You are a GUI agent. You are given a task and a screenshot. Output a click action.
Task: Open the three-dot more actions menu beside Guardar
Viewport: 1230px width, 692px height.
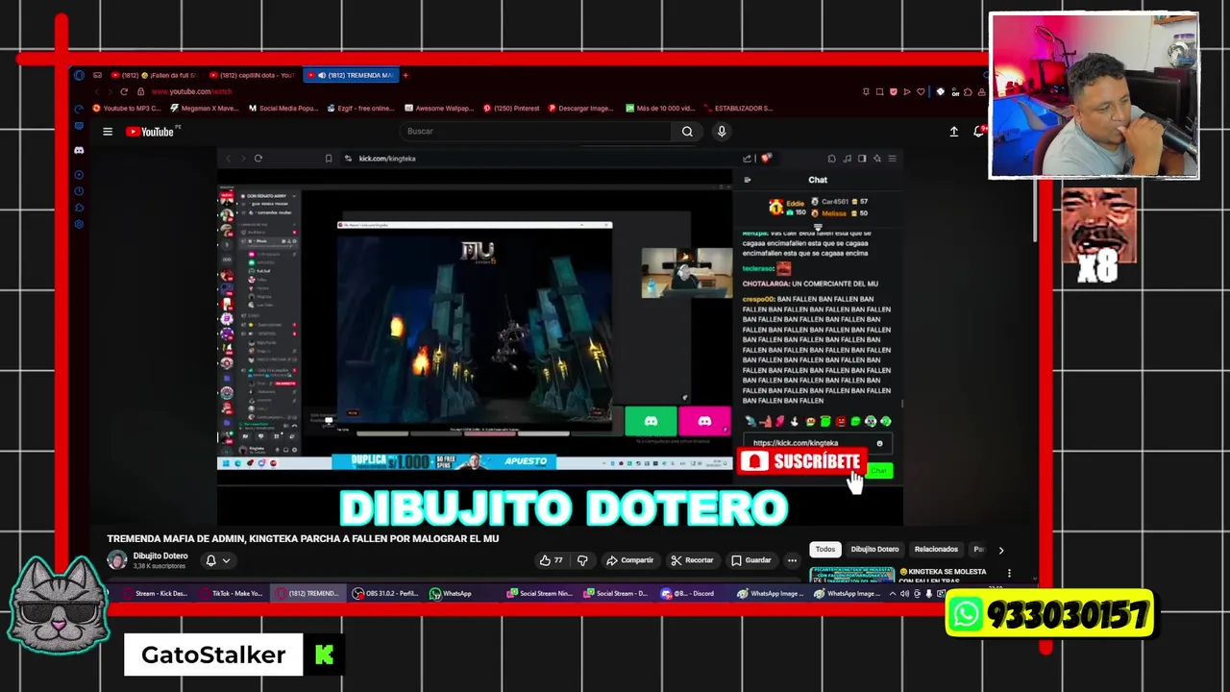(x=792, y=560)
